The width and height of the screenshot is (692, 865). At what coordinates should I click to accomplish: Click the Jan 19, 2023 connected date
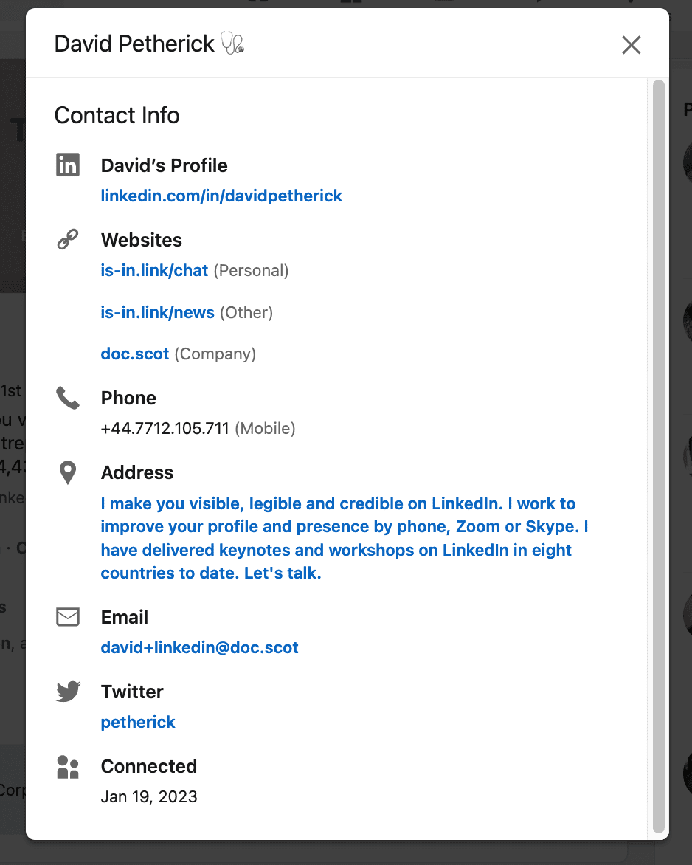point(149,796)
